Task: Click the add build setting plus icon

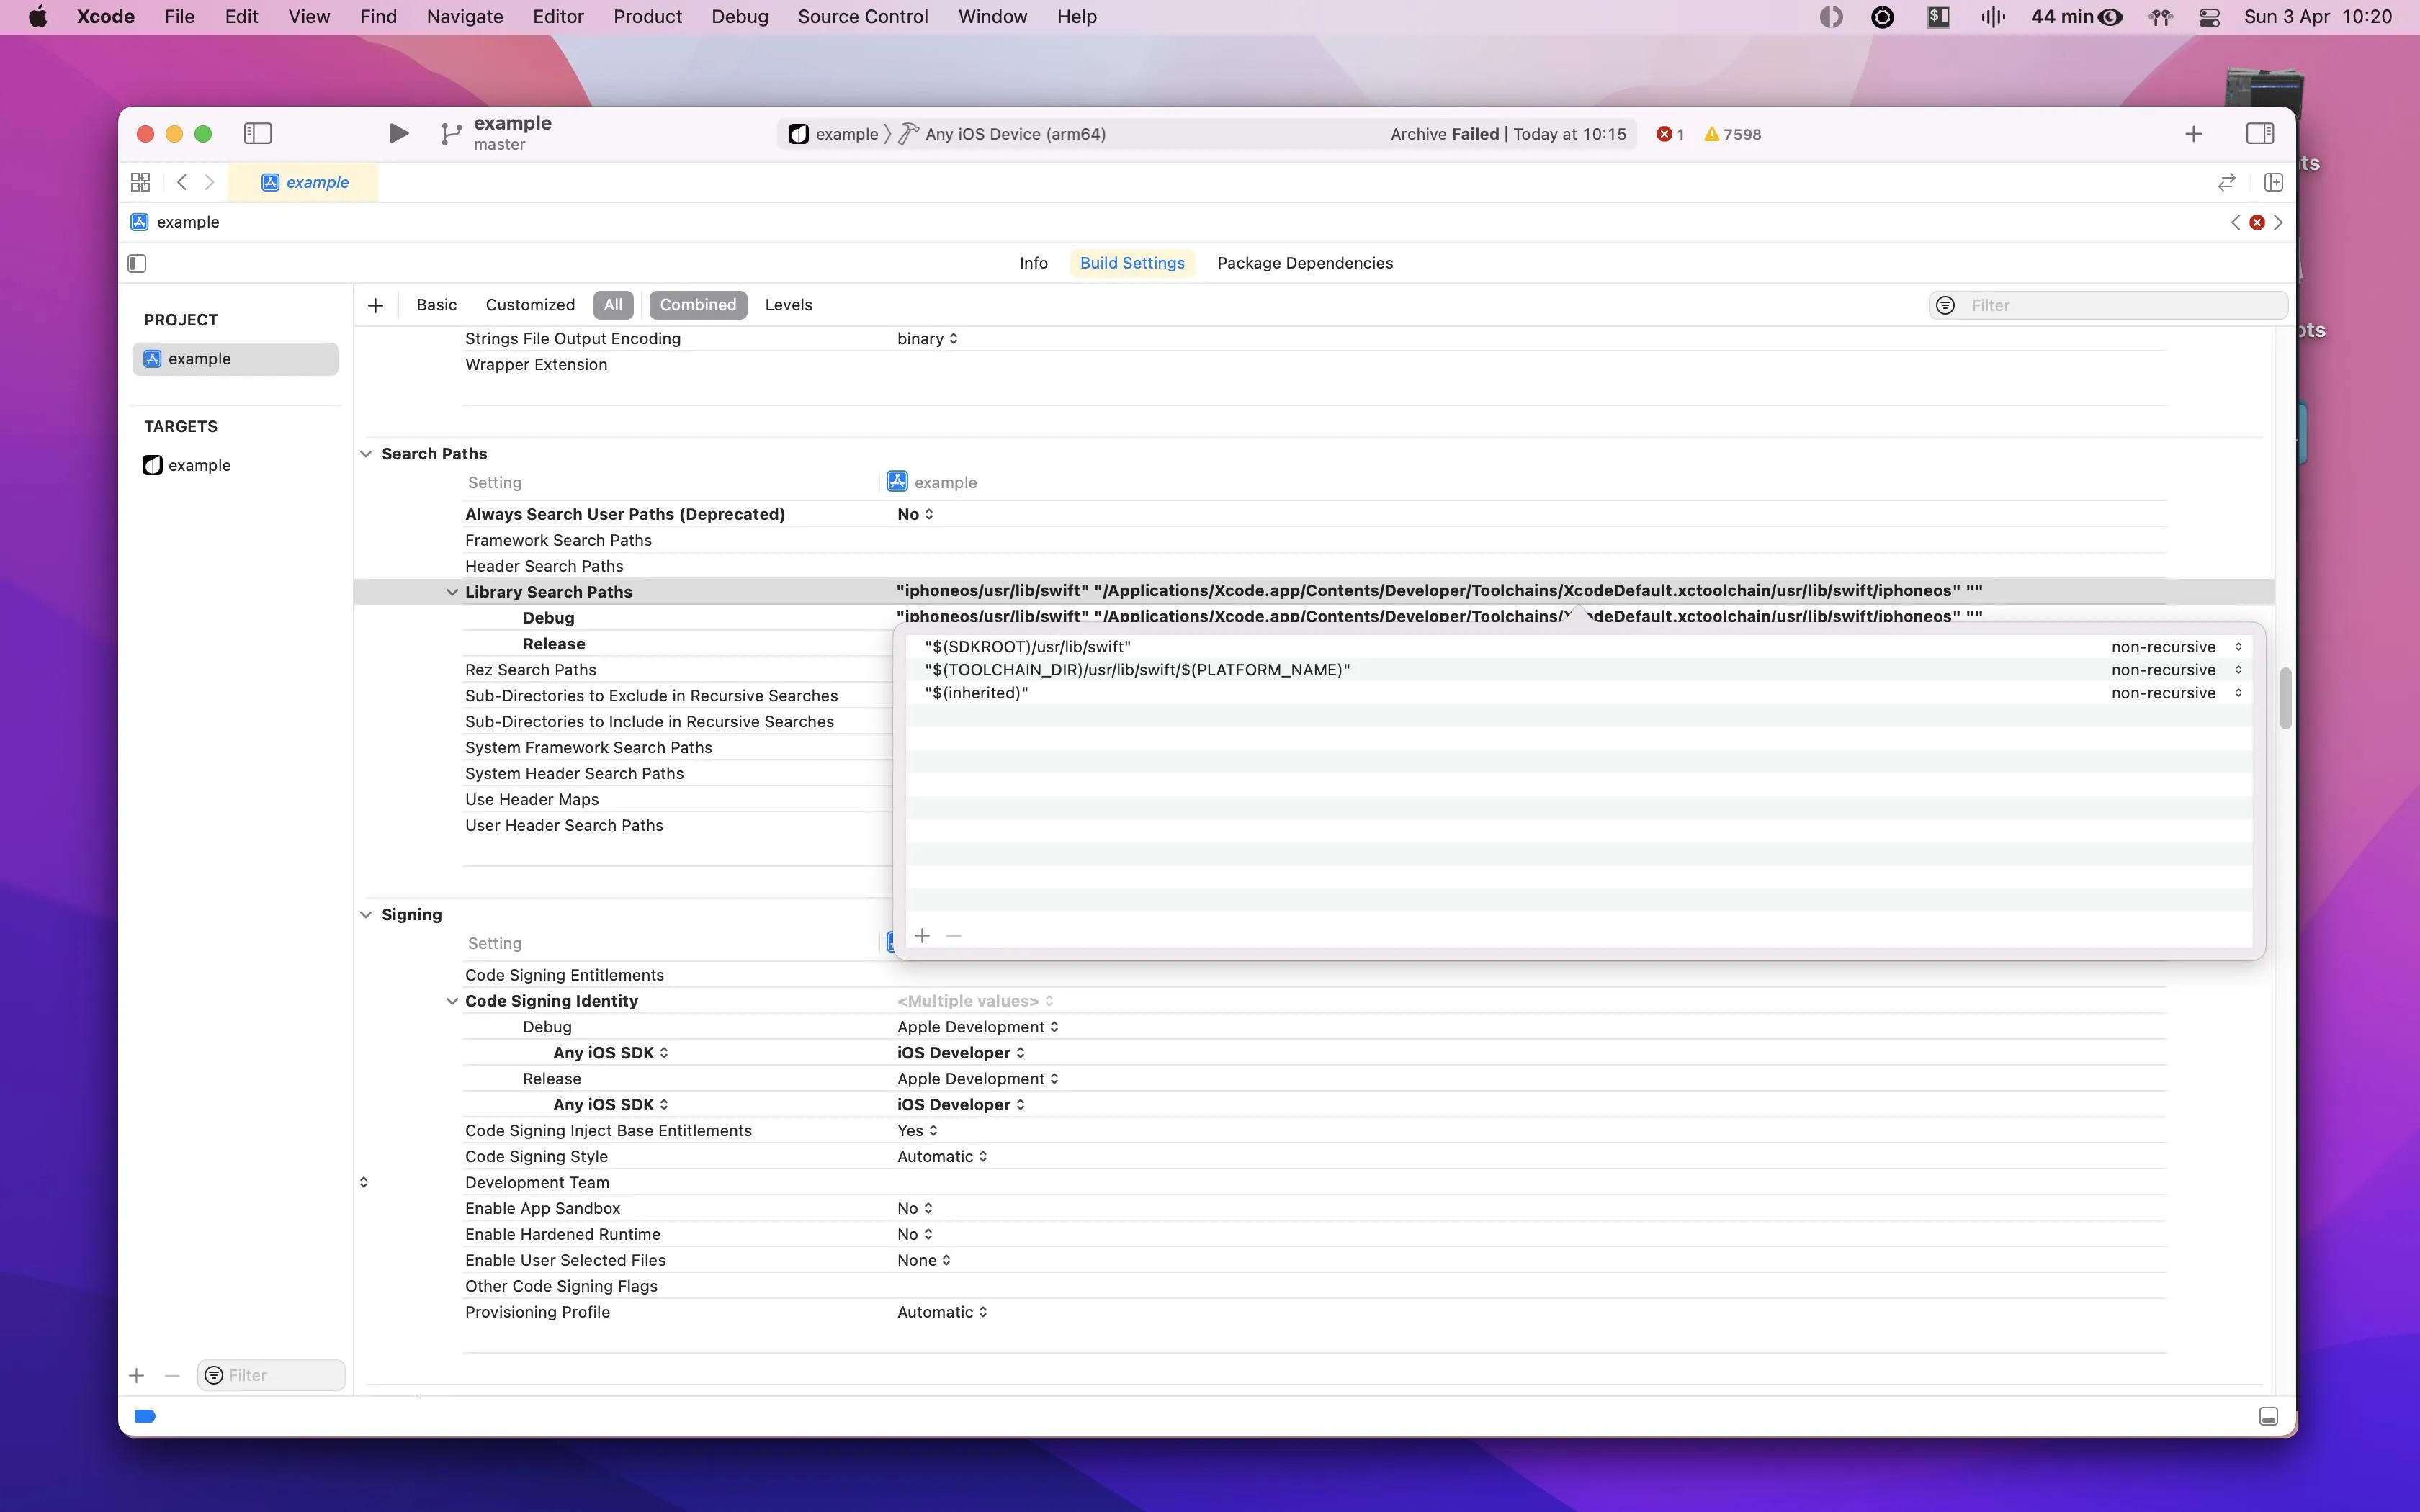Action: [375, 305]
